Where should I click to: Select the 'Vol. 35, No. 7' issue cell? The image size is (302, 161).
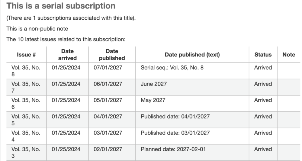point(26,87)
